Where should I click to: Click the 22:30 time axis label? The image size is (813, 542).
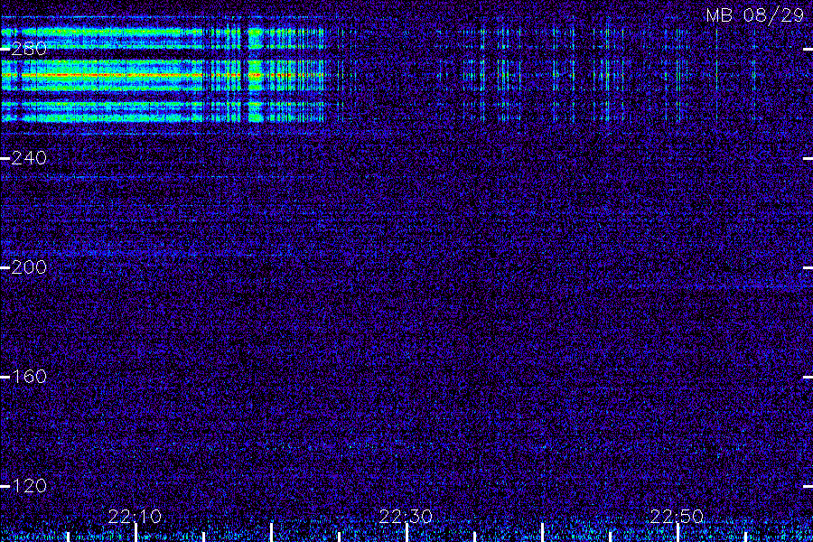pyautogui.click(x=406, y=516)
